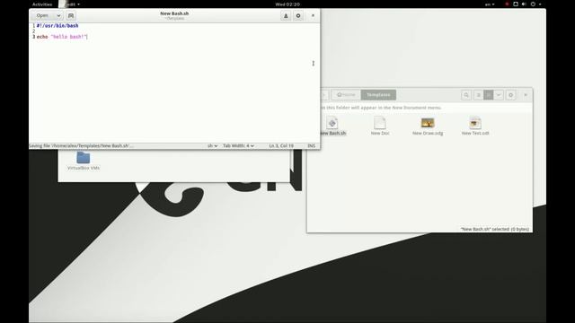This screenshot has height=323, width=575.
Task: Click the shebang line #!/usr/bin/bash
Action: click(57, 26)
